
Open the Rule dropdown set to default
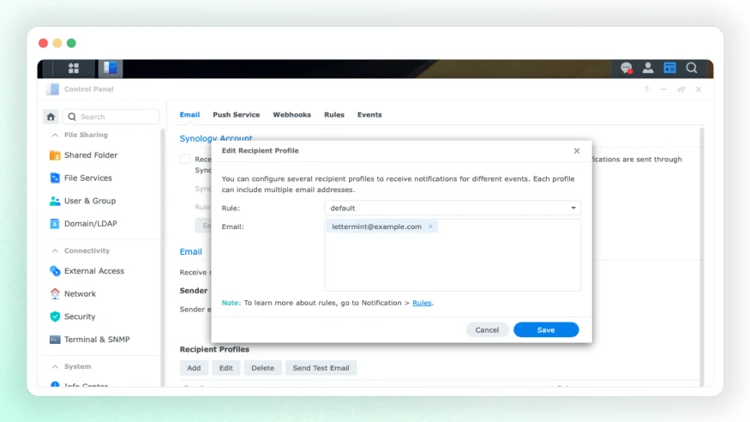[452, 208]
